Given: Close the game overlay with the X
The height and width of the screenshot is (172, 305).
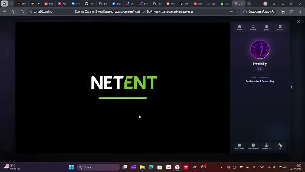Looking at the screenshot, I should click(x=299, y=21).
